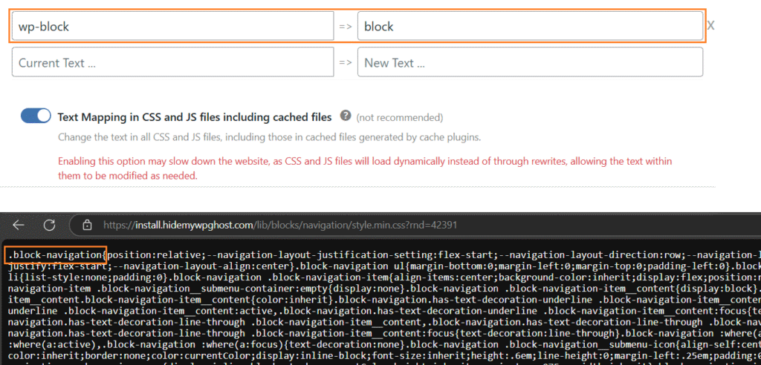Click the empty Current Text field

click(x=172, y=62)
